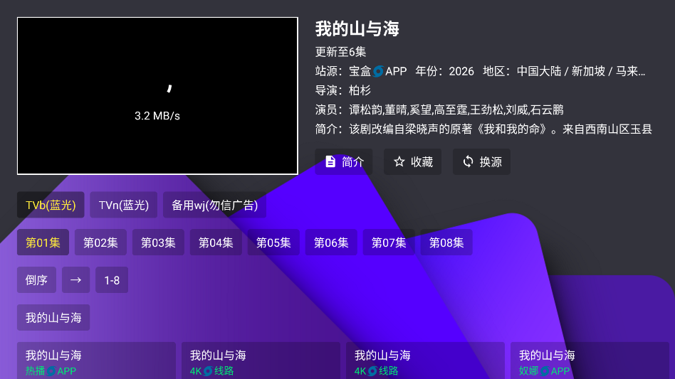Open the 简介 synopsis button
Screen dimensions: 675x379
click(x=343, y=161)
